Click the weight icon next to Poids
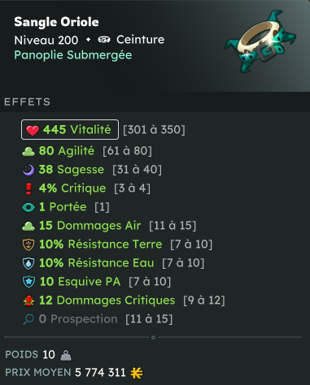 (x=66, y=355)
